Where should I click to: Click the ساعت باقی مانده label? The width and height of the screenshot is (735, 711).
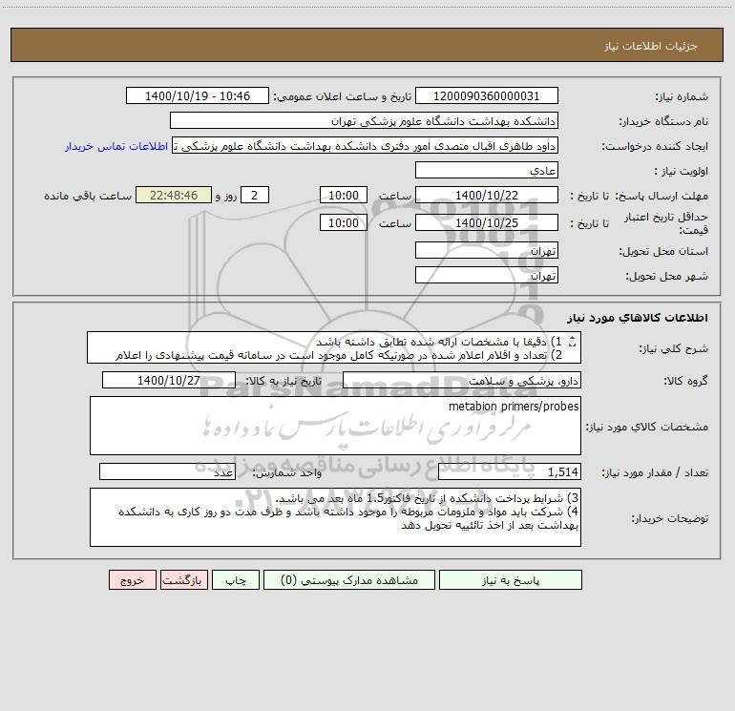point(88,196)
